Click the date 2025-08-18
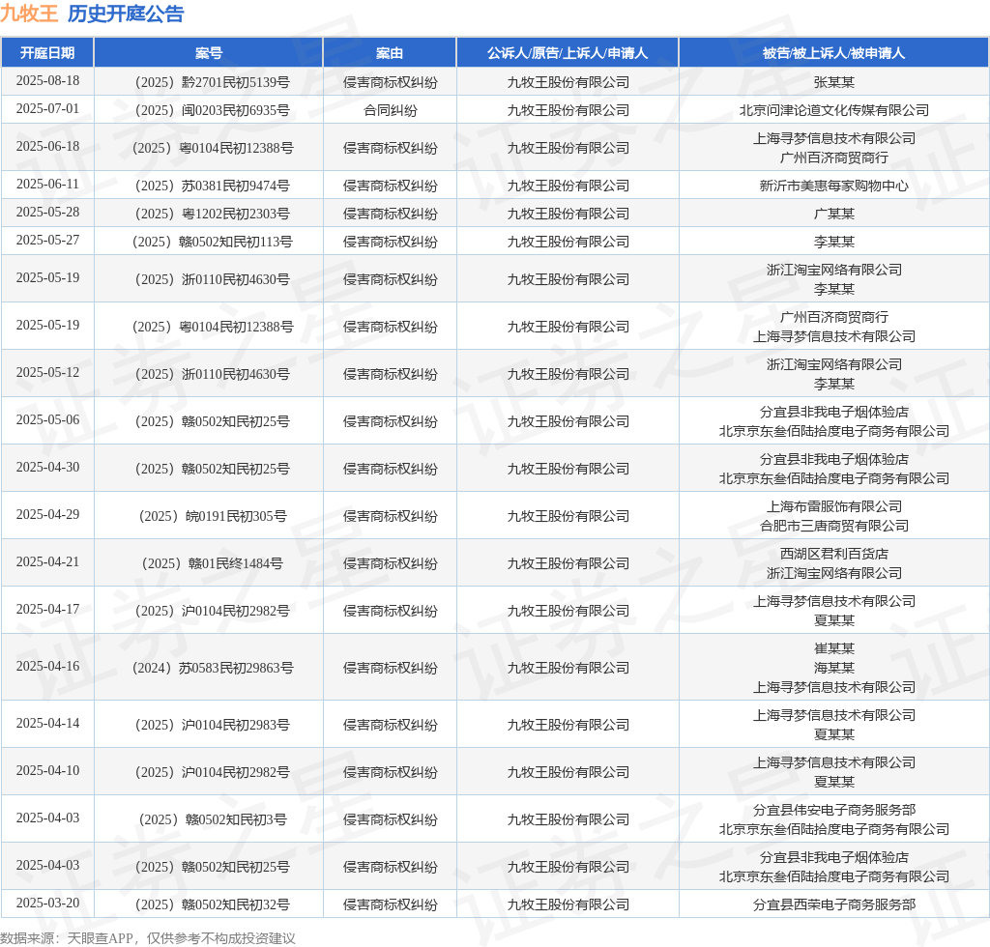Viewport: 990px width, 947px height. click(48, 81)
